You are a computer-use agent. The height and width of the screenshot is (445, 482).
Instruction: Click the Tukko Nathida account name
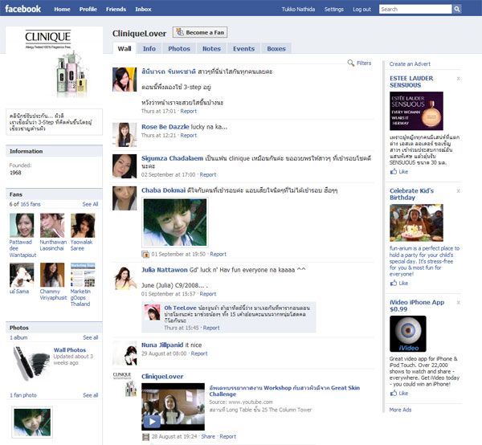[298, 9]
